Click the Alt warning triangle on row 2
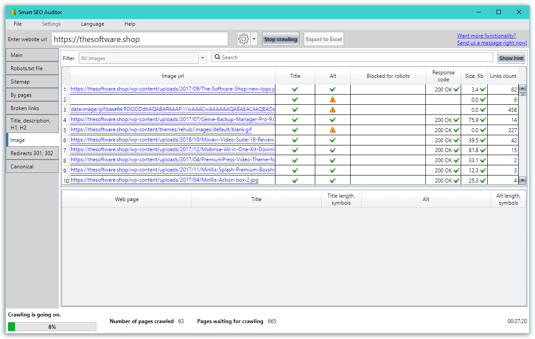Screen dimensions: 535x339 (x=332, y=99)
